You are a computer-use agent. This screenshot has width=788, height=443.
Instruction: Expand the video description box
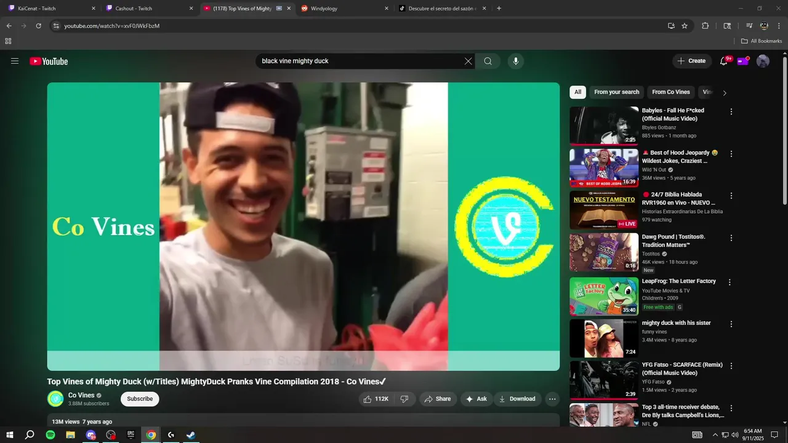(x=304, y=420)
